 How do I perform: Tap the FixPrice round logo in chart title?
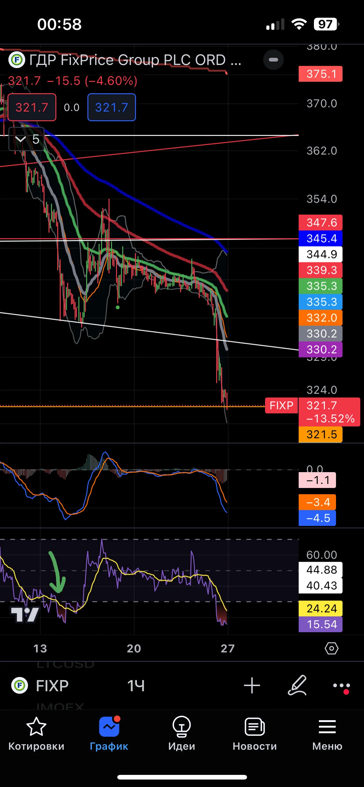tap(17, 60)
